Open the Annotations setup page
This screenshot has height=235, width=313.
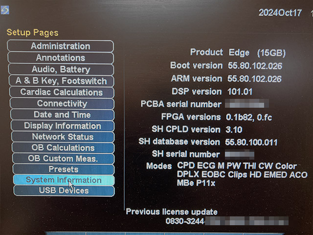pos(61,58)
